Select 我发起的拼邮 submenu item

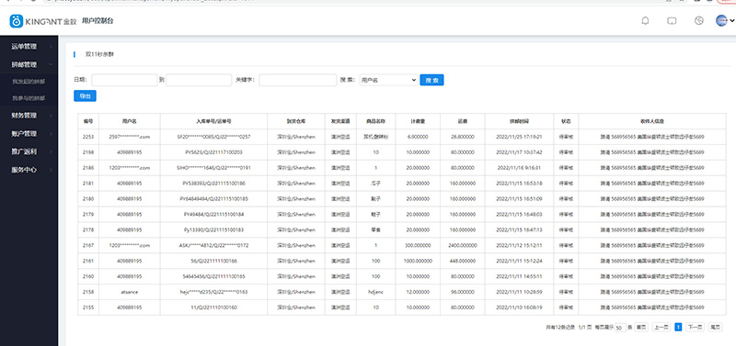29,82
